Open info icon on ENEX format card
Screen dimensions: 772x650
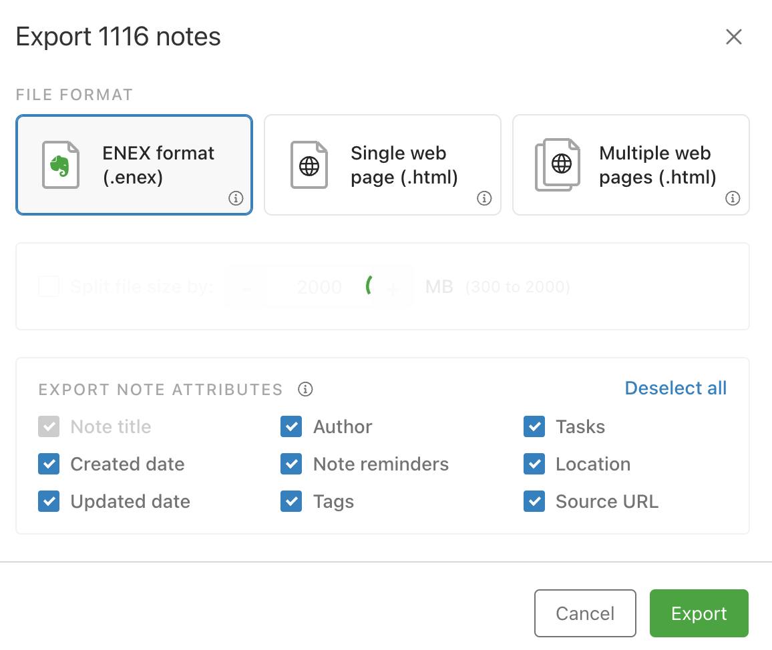(x=236, y=198)
